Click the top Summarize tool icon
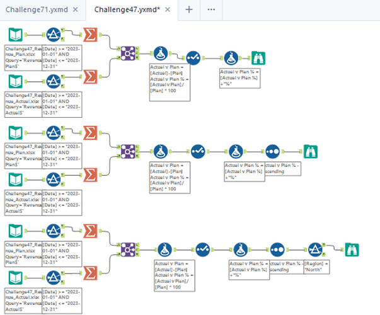 [x=90, y=35]
